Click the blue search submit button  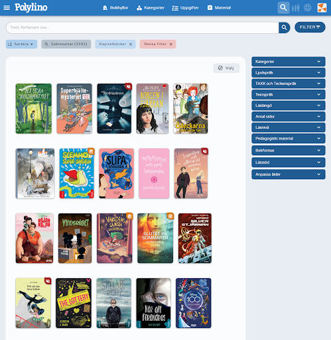(x=285, y=27)
